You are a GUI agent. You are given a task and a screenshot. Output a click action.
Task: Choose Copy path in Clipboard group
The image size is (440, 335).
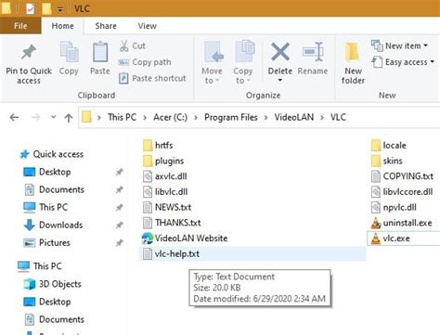coord(145,62)
